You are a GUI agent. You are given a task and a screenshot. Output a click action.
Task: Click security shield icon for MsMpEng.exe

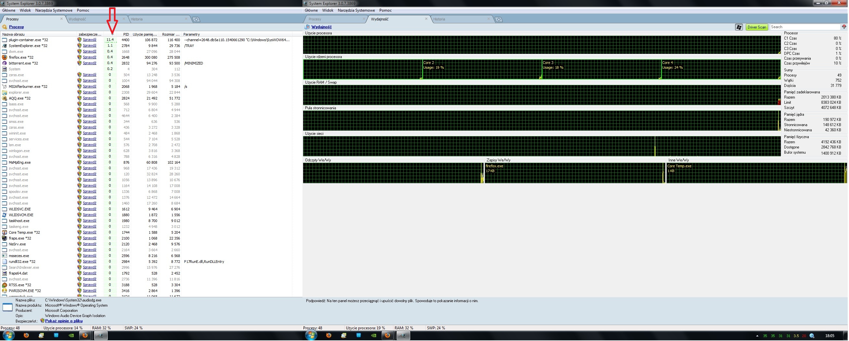pyautogui.click(x=79, y=163)
